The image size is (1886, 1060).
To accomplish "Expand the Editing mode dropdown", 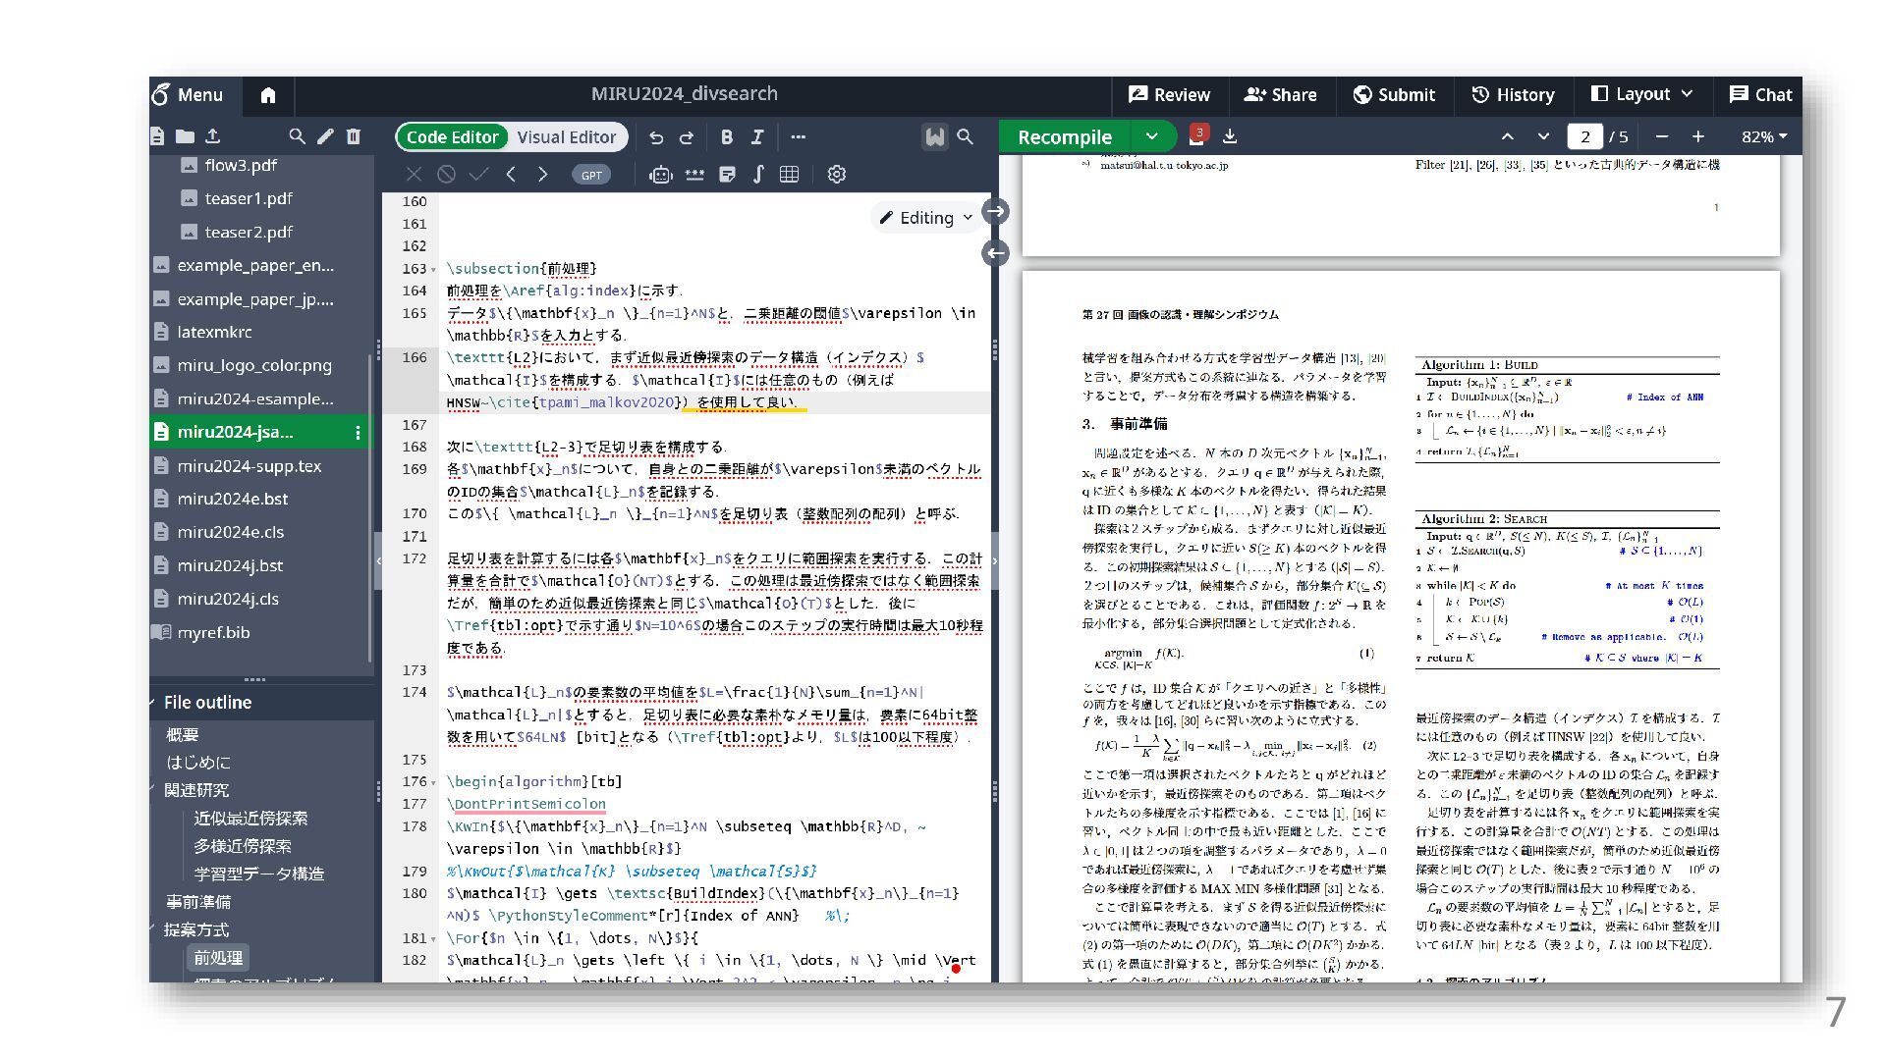I will pyautogui.click(x=925, y=218).
